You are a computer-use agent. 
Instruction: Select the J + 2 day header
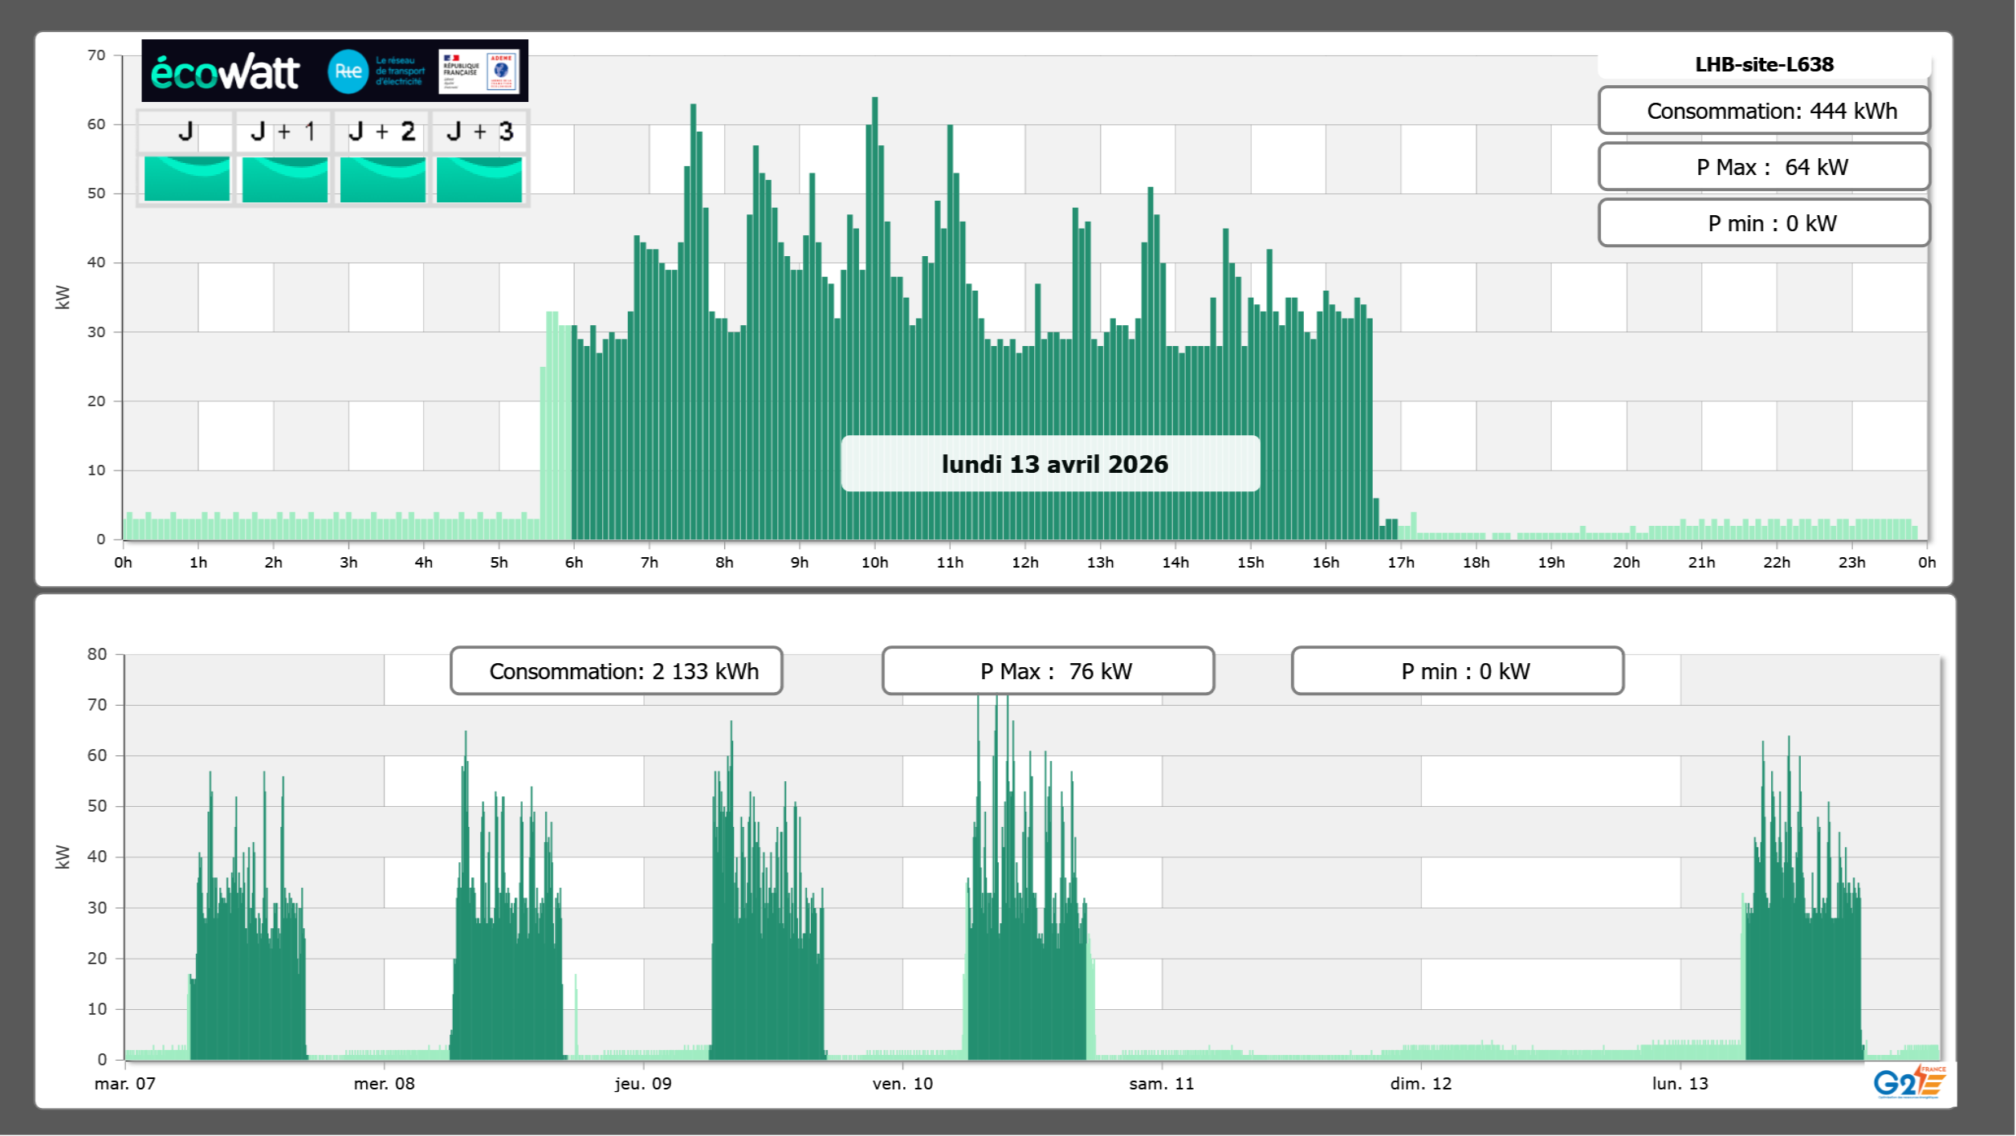(382, 132)
